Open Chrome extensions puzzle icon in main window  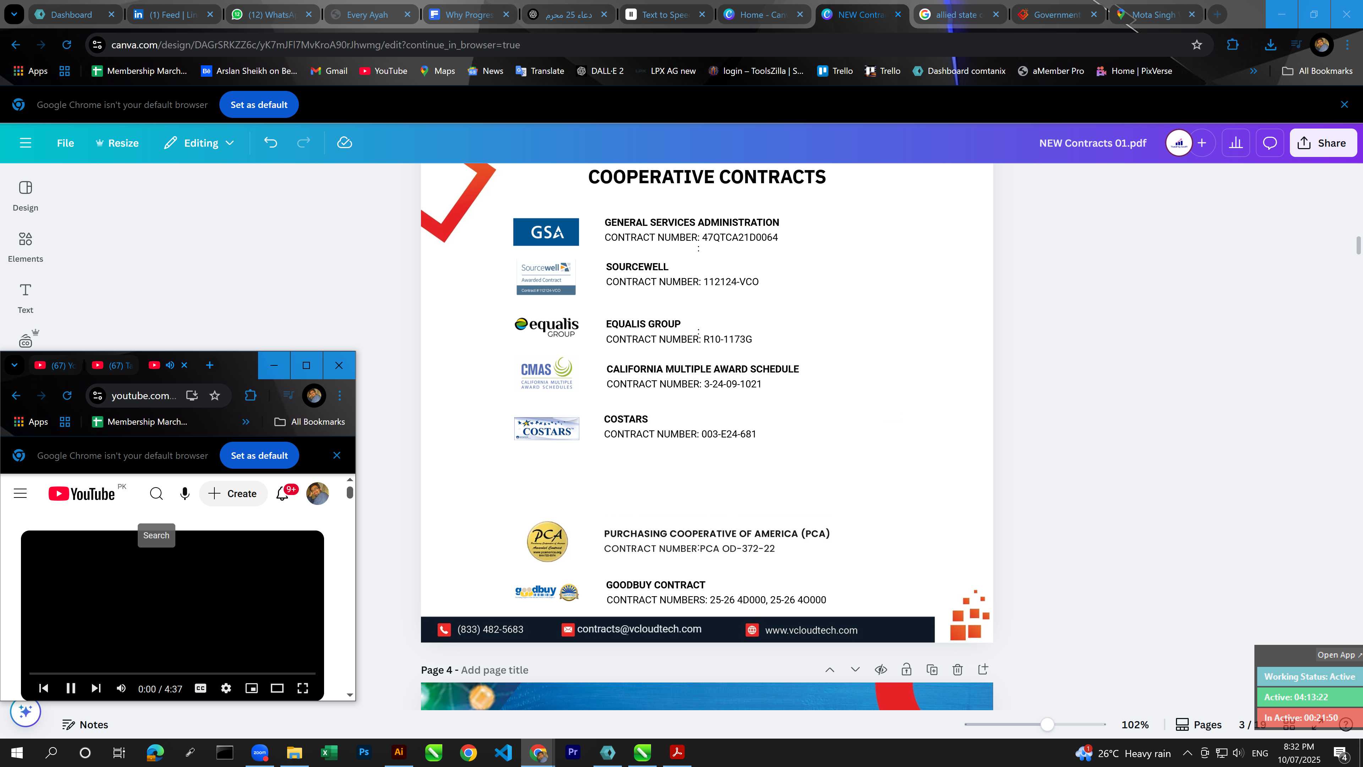[1233, 45]
